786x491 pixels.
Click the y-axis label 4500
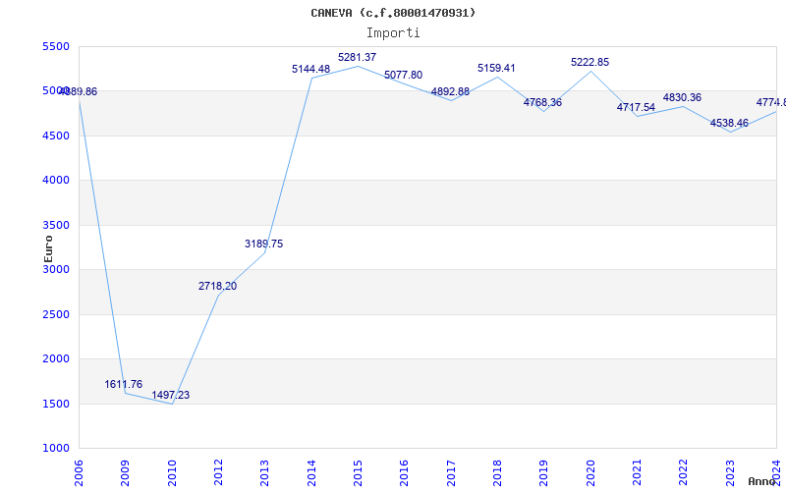(56, 136)
